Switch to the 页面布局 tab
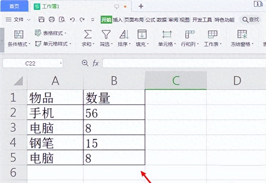Viewport: 266px width, 183px height. click(x=134, y=20)
